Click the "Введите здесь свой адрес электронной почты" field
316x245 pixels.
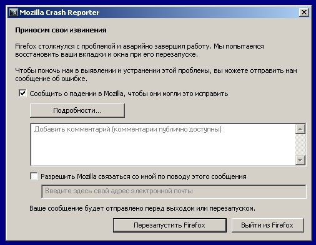pos(174,191)
